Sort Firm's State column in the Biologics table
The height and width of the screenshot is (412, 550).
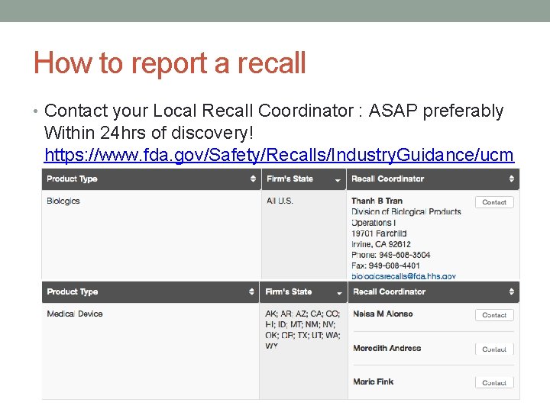pyautogui.click(x=338, y=180)
